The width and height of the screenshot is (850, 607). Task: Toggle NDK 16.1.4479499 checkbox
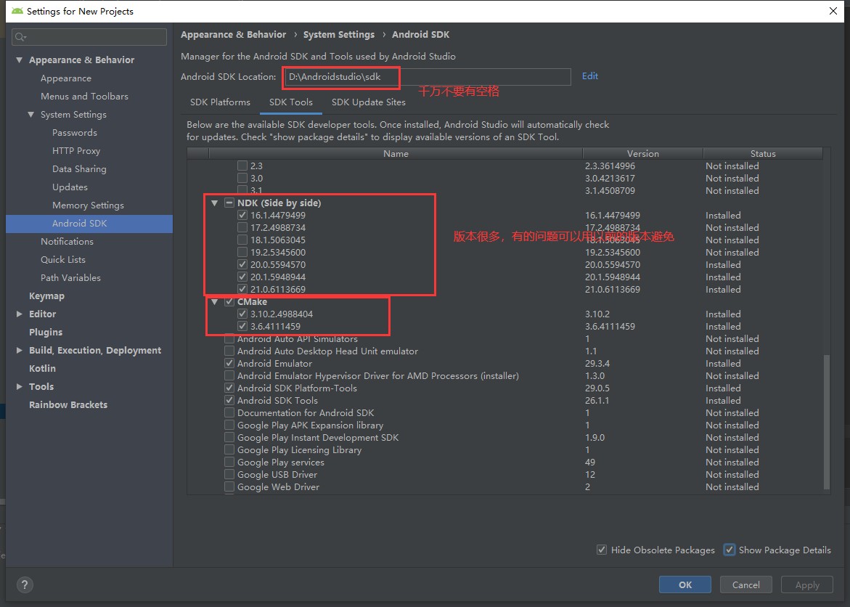242,216
